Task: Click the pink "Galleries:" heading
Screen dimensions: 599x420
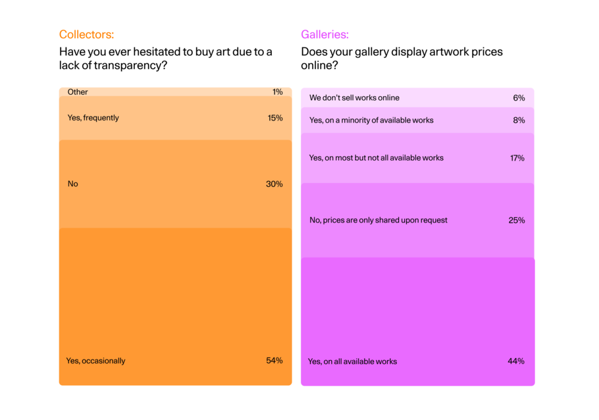Action: [325, 35]
